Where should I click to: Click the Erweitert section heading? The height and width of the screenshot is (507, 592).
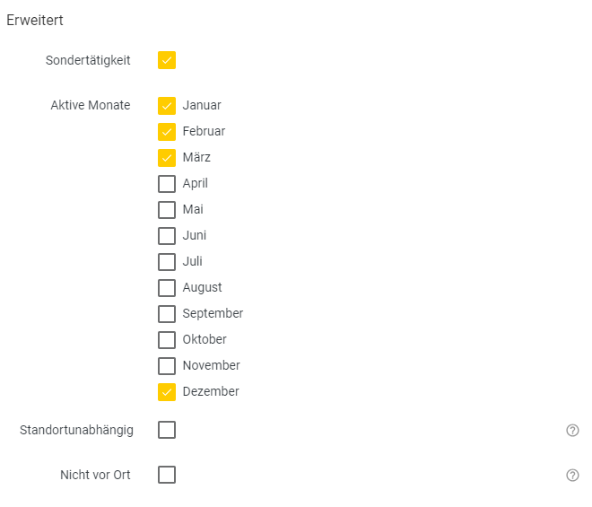pos(35,20)
